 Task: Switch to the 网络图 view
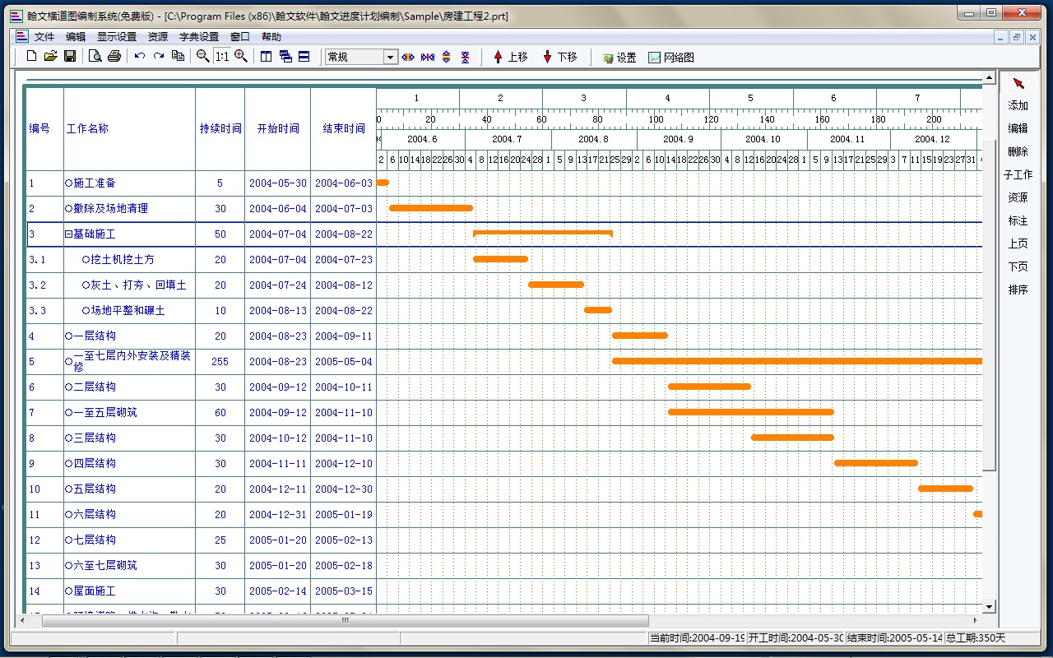click(671, 58)
